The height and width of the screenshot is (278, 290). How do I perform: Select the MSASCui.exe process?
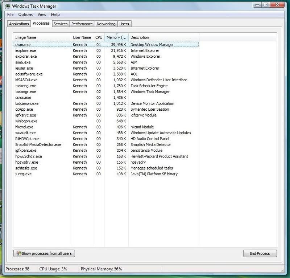[x=106, y=80]
